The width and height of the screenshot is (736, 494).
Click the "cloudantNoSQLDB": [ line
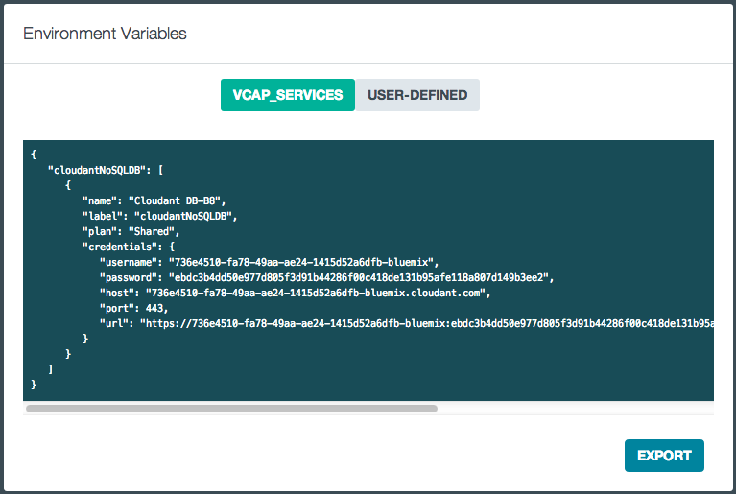pos(106,170)
